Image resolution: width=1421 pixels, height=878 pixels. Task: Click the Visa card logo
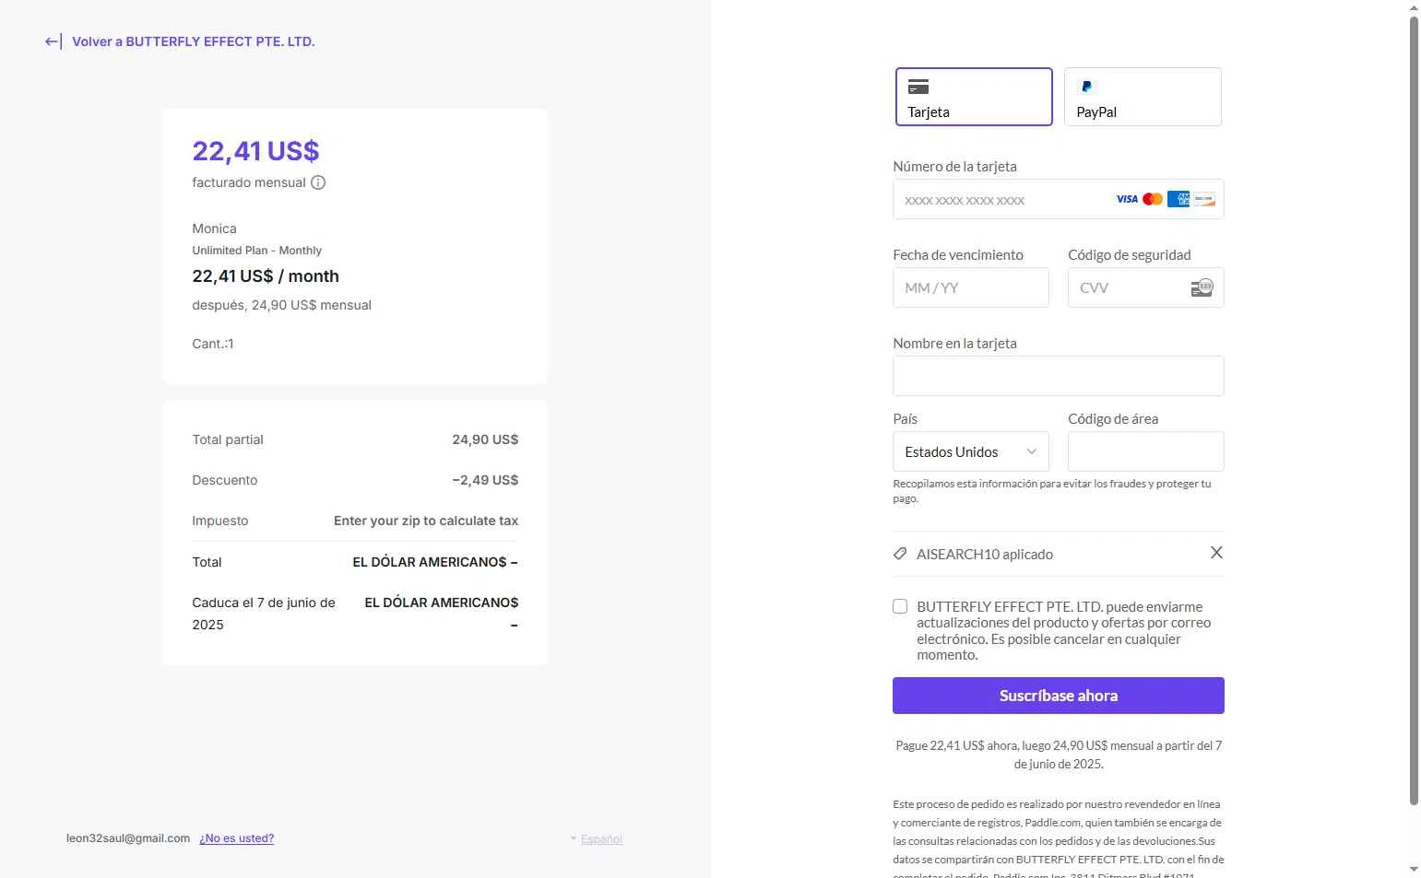(1127, 199)
